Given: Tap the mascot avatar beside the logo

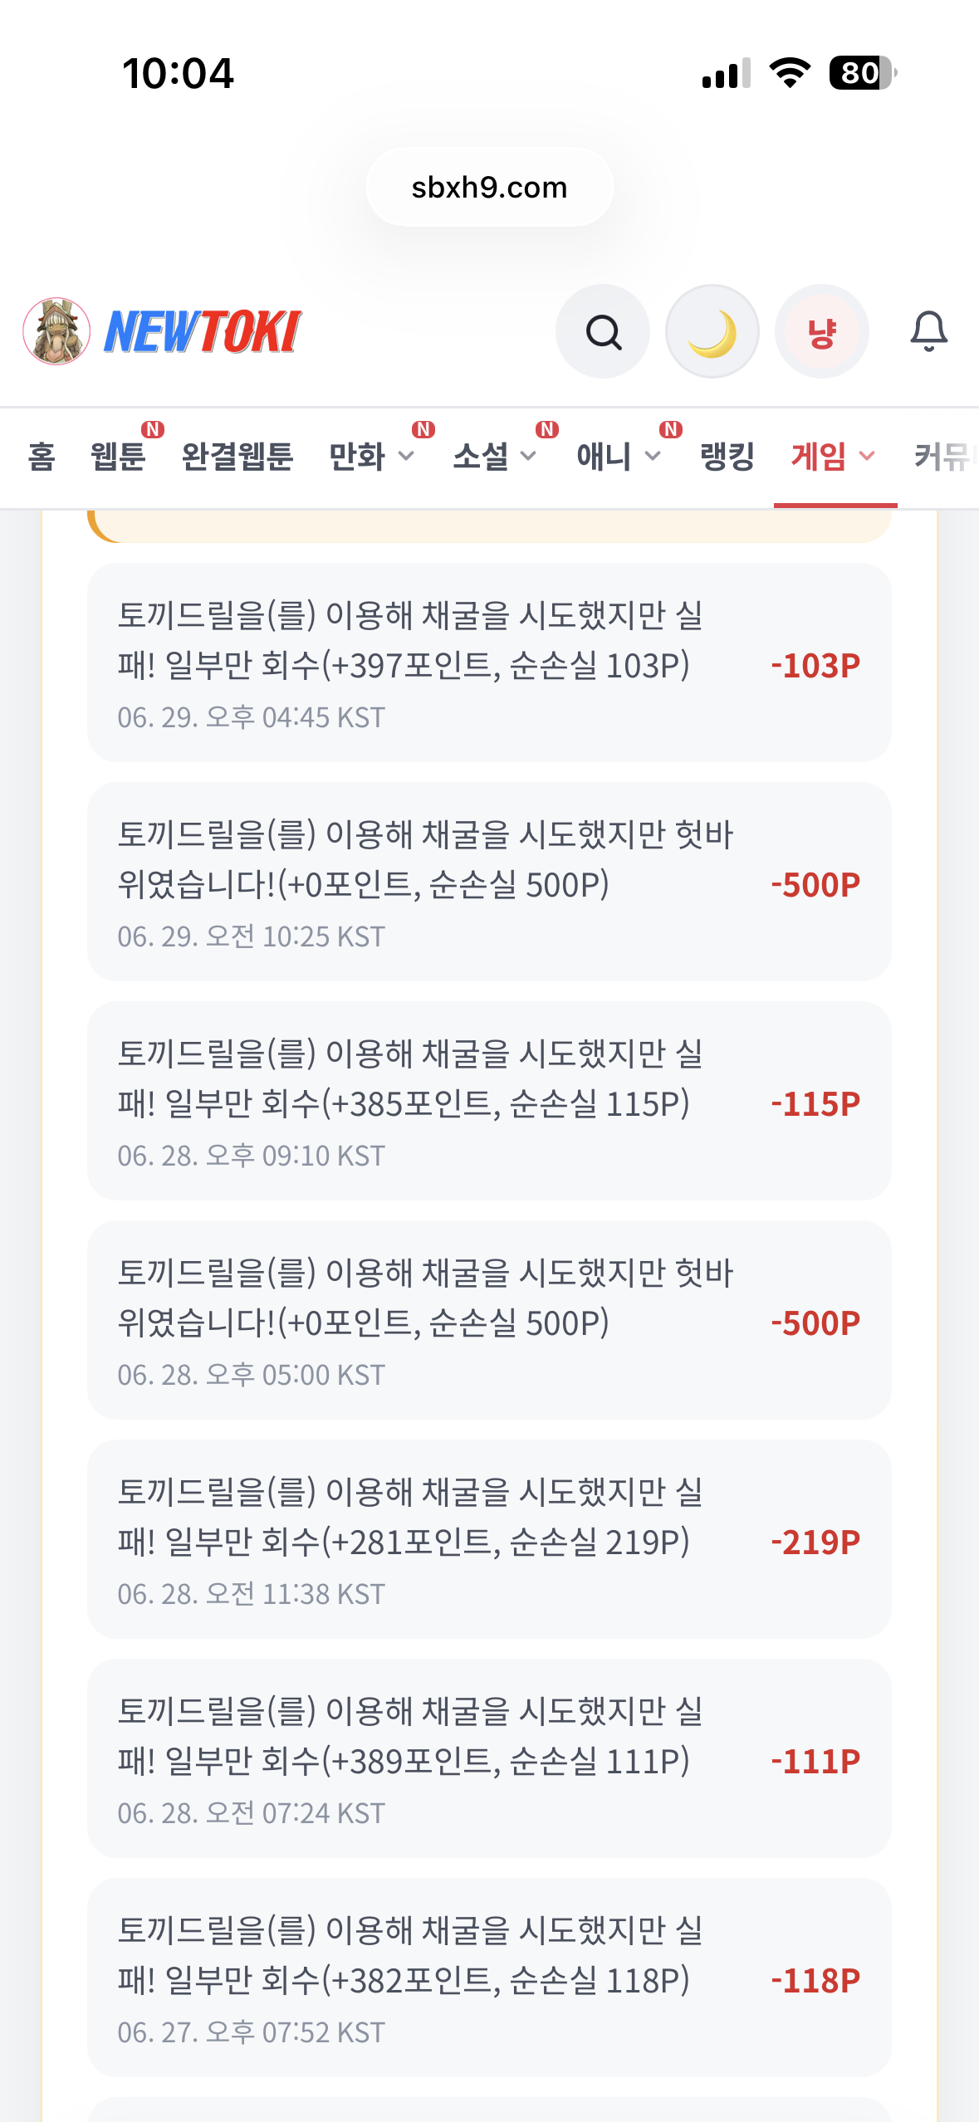Looking at the screenshot, I should [x=56, y=332].
